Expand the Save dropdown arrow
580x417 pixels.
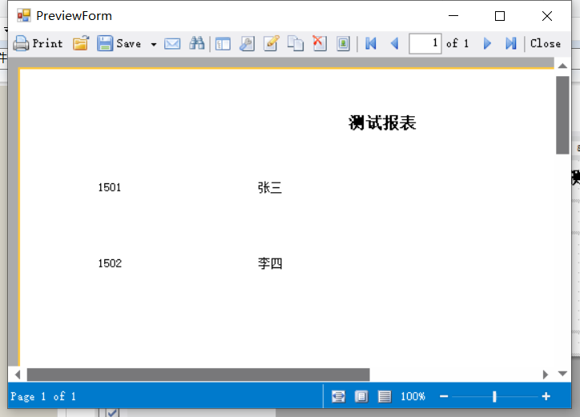[153, 44]
